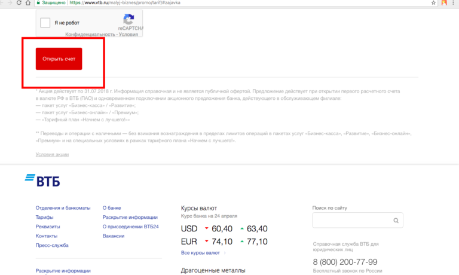Open 'Все курсы валют' link
Screen dimensions: 459x275
coord(200,253)
